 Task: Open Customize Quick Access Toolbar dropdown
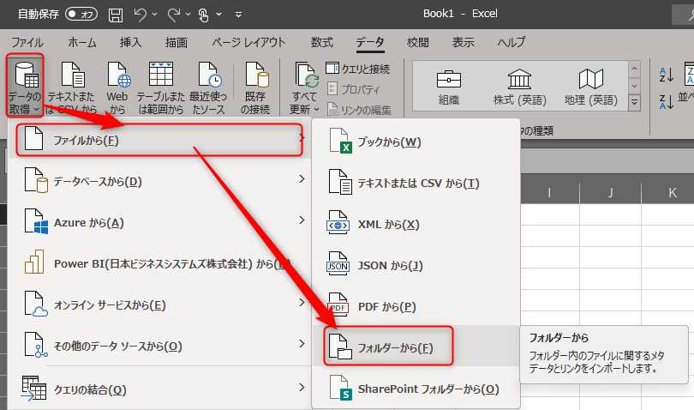click(238, 15)
